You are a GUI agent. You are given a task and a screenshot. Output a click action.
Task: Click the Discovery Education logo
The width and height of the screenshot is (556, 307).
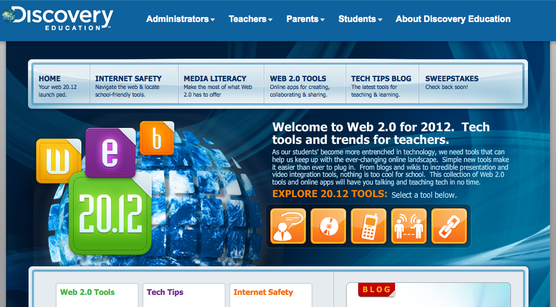58,19
